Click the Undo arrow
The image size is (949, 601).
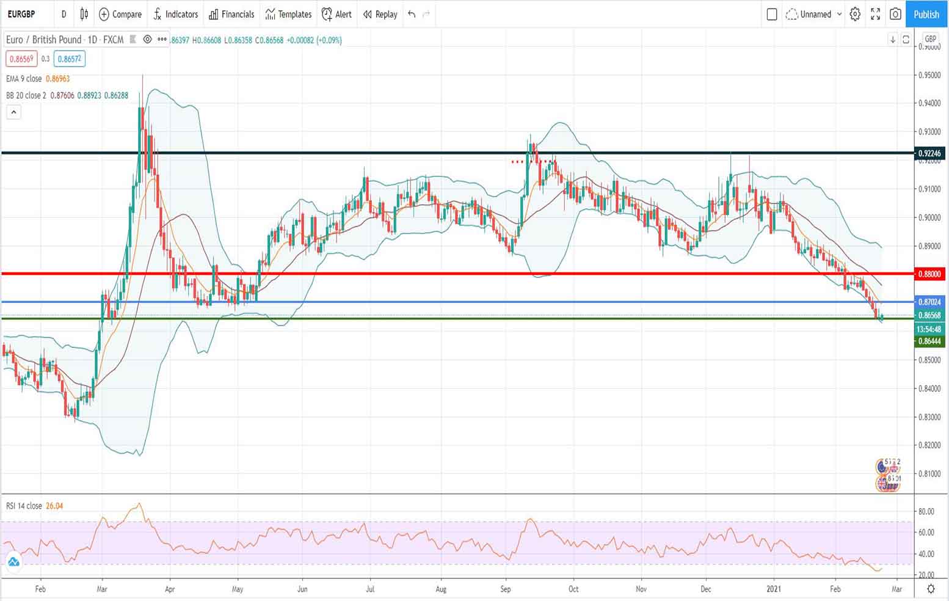(x=410, y=14)
